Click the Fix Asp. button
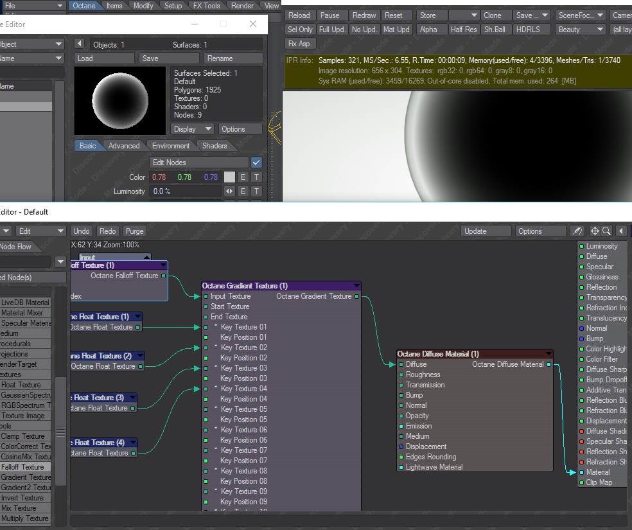 (x=300, y=44)
